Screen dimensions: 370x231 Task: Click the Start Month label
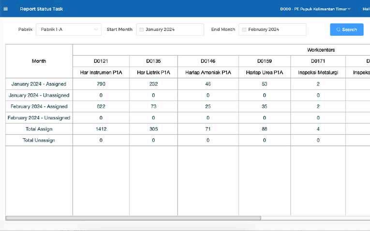[x=119, y=29]
